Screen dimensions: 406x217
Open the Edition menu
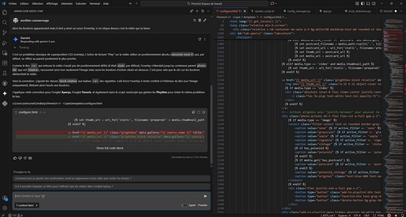point(24,4)
